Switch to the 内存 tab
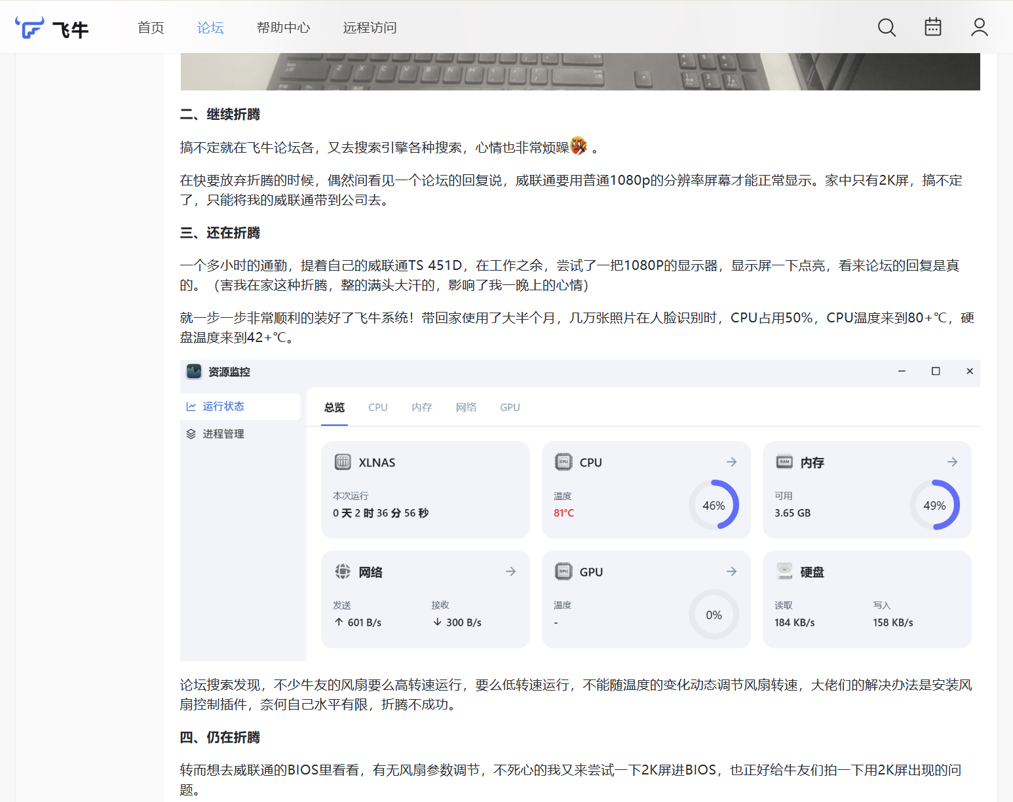Image resolution: width=1013 pixels, height=802 pixels. pyautogui.click(x=422, y=408)
